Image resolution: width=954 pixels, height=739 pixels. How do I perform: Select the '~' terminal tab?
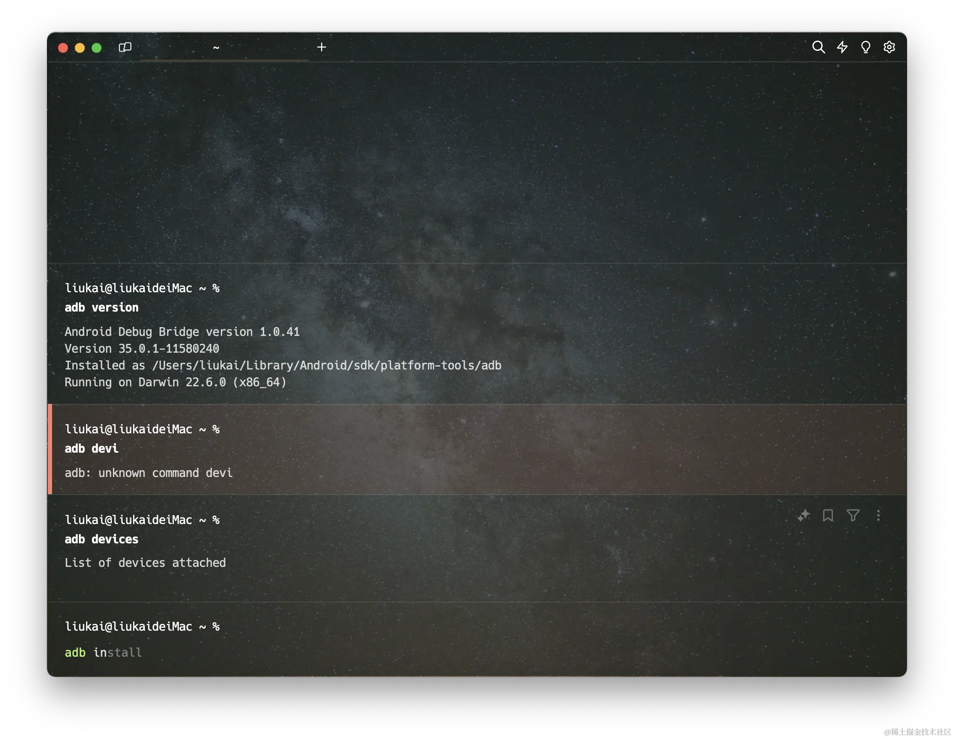tap(216, 47)
